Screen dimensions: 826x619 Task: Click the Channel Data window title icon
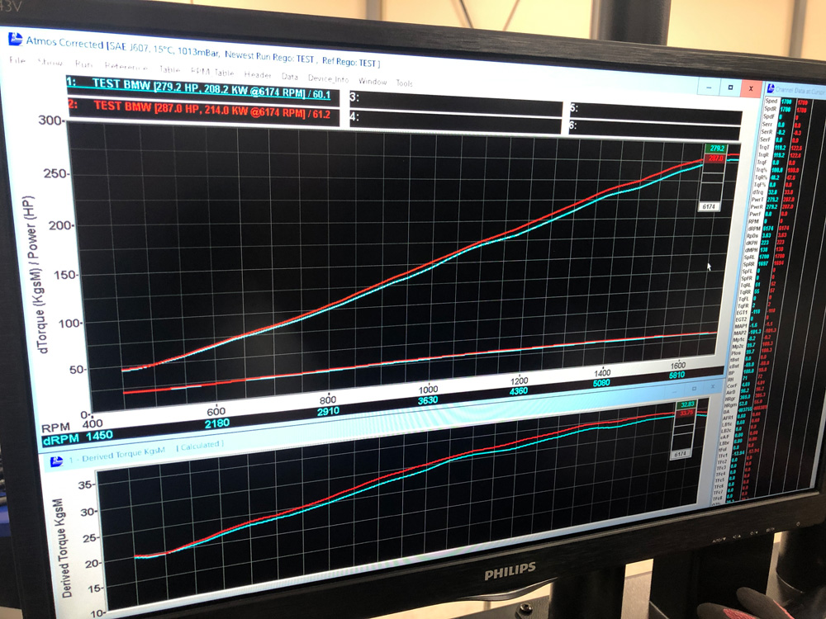(770, 88)
